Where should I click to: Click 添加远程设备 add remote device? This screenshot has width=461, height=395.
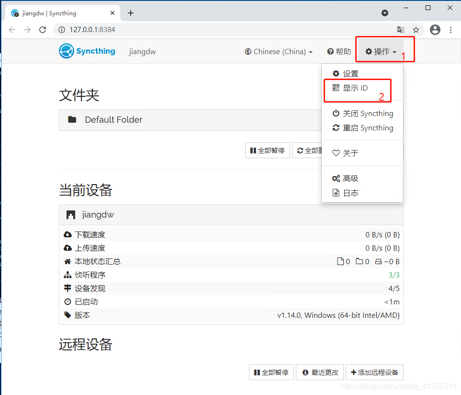(374, 372)
